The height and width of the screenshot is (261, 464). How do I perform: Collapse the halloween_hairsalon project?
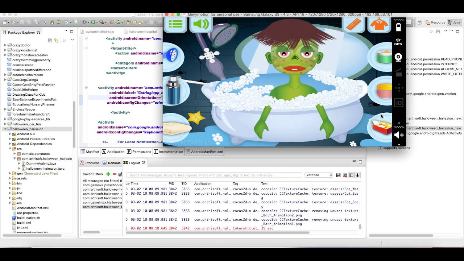click(5, 129)
